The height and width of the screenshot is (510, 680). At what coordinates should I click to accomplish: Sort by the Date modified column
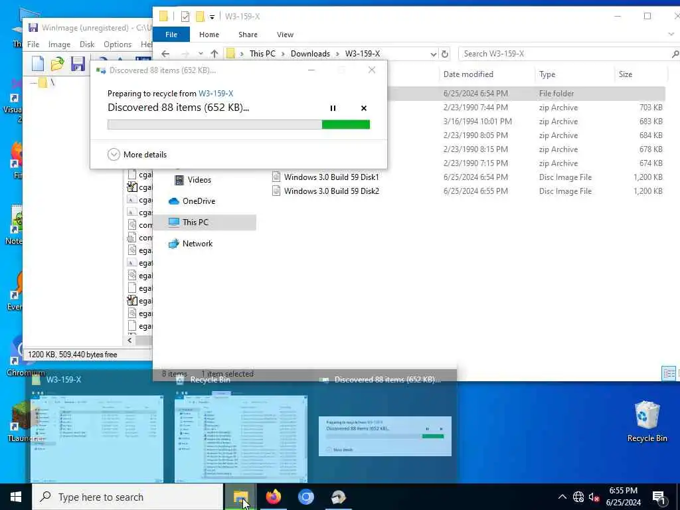pyautogui.click(x=468, y=74)
